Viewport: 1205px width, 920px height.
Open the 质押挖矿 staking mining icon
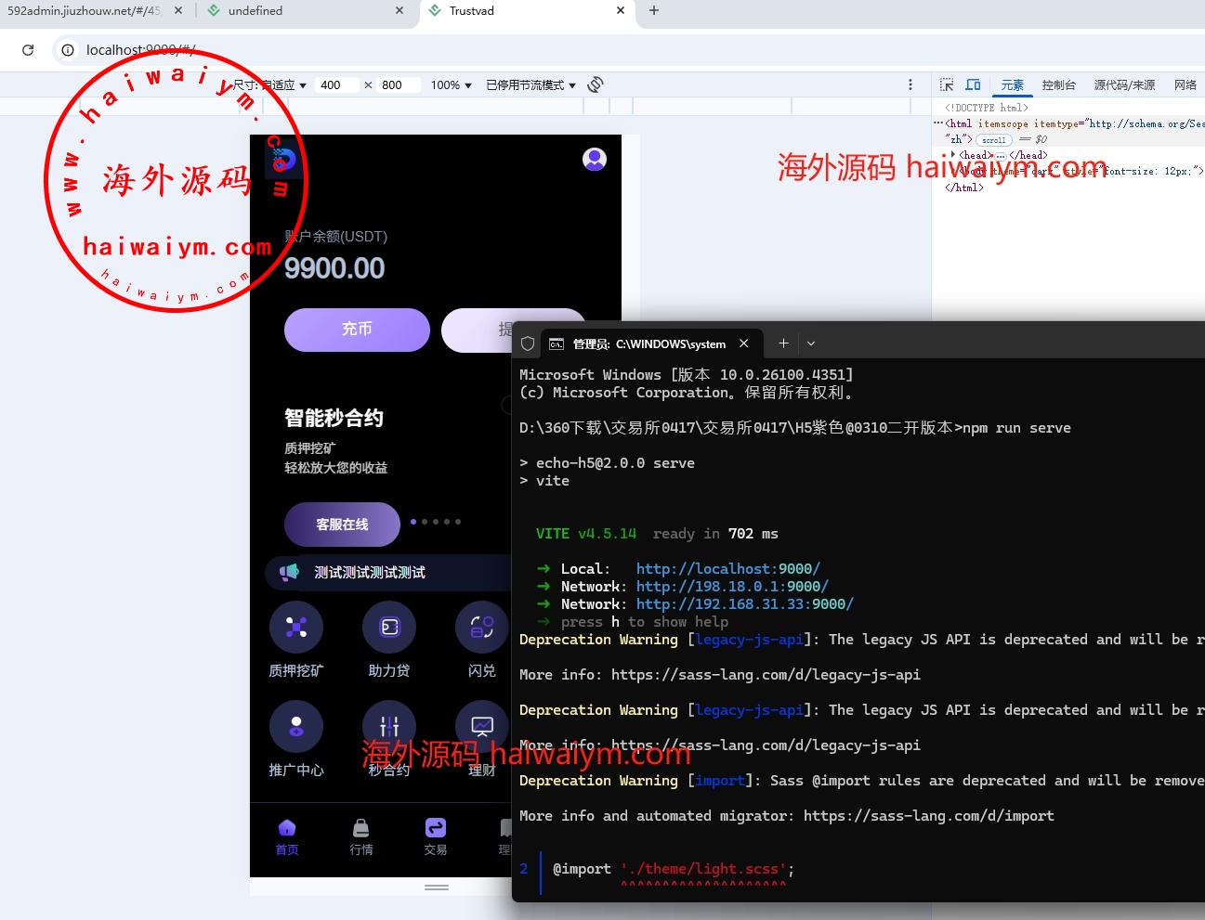coord(296,628)
